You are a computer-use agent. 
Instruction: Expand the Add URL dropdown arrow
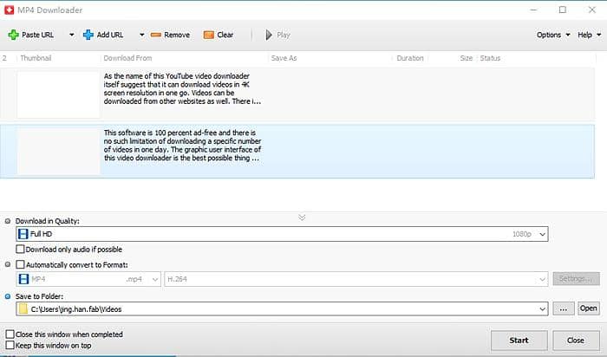tap(141, 35)
